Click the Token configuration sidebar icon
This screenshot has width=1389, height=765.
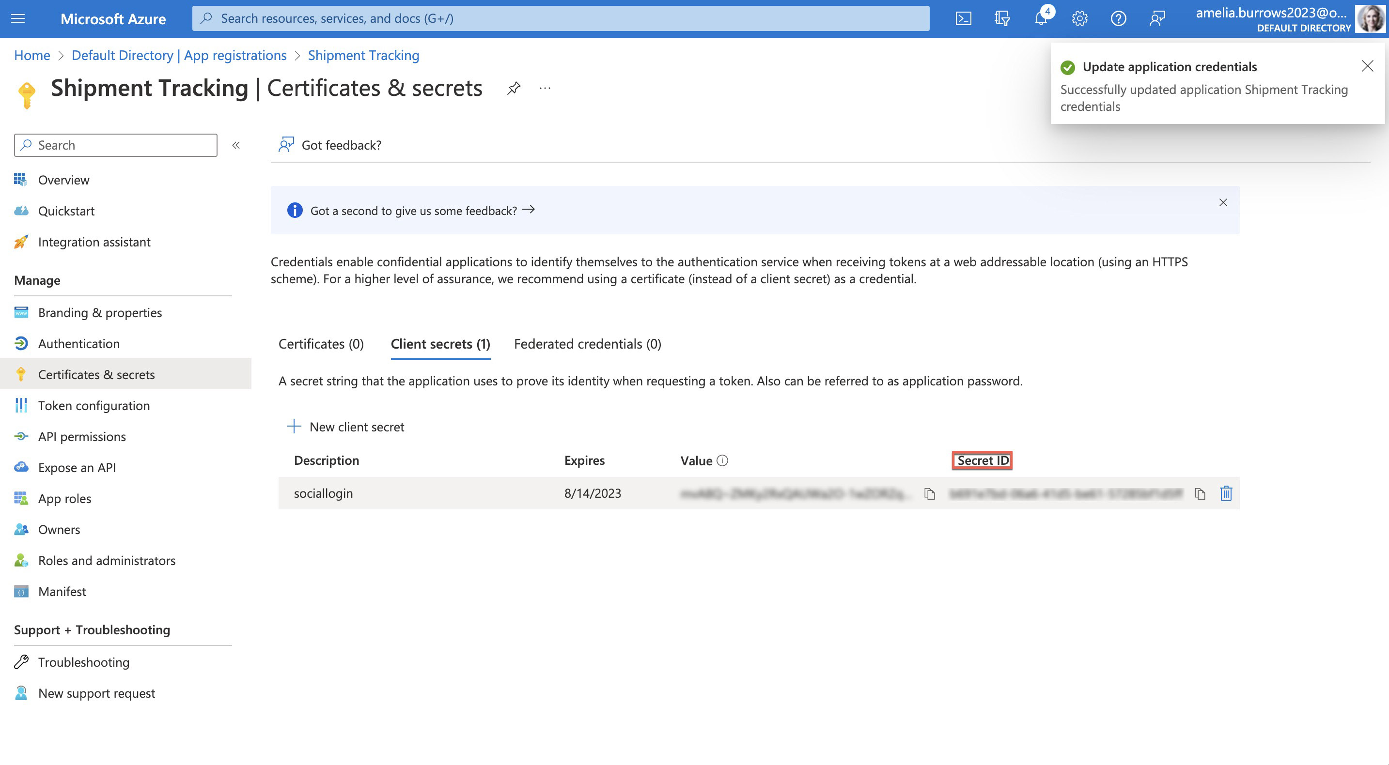21,404
